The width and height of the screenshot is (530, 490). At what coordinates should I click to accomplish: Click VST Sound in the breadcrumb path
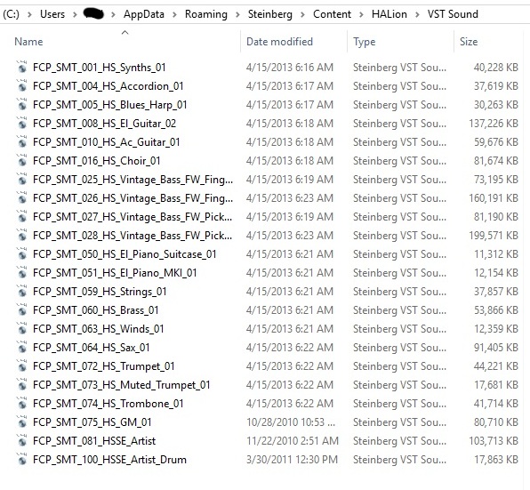(x=453, y=14)
